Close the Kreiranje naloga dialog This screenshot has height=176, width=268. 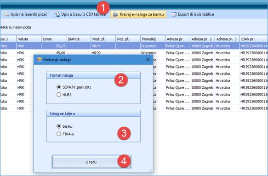(148, 59)
